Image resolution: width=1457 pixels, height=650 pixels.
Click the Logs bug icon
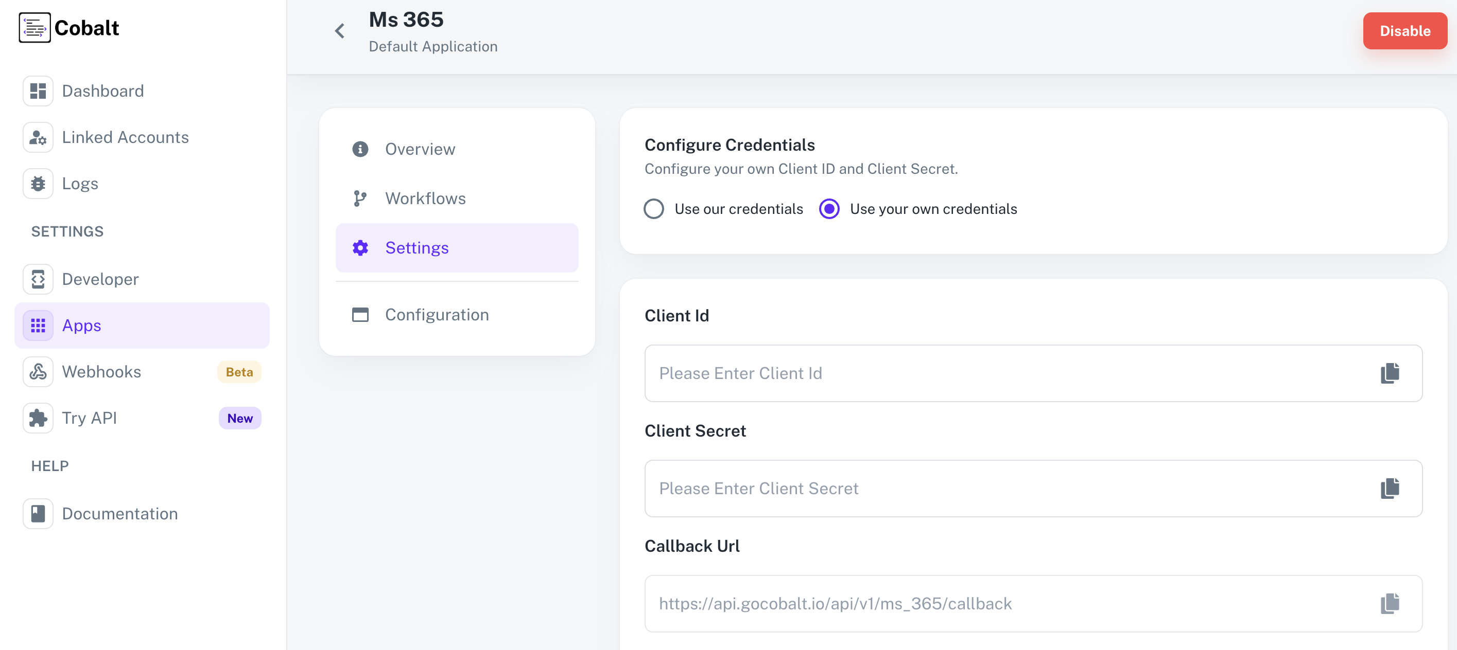click(38, 183)
